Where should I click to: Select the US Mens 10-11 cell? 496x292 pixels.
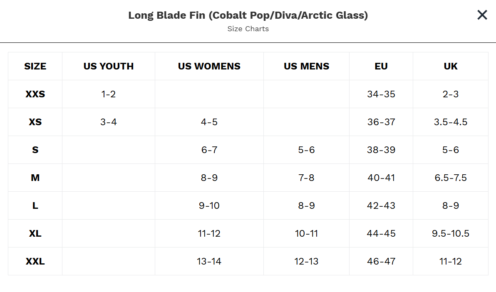pos(307,233)
